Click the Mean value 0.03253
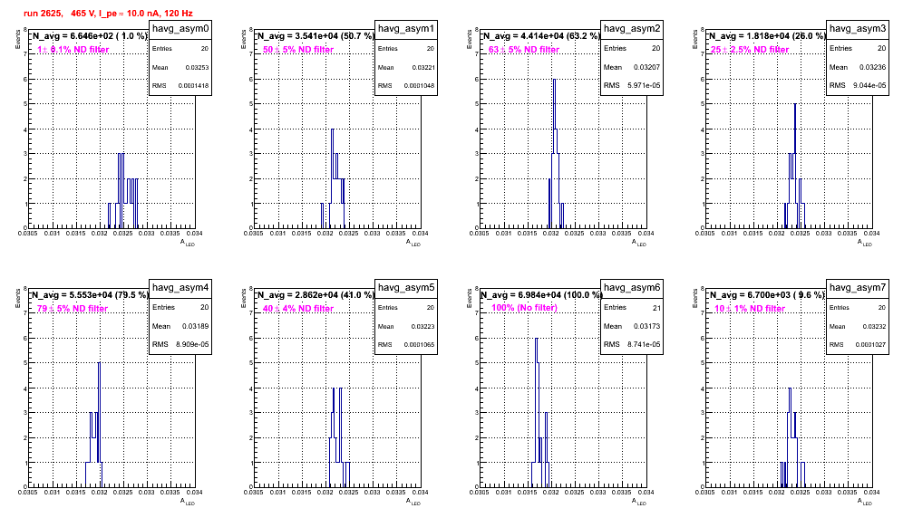Image resolution: width=903 pixels, height=518 pixels. click(197, 67)
